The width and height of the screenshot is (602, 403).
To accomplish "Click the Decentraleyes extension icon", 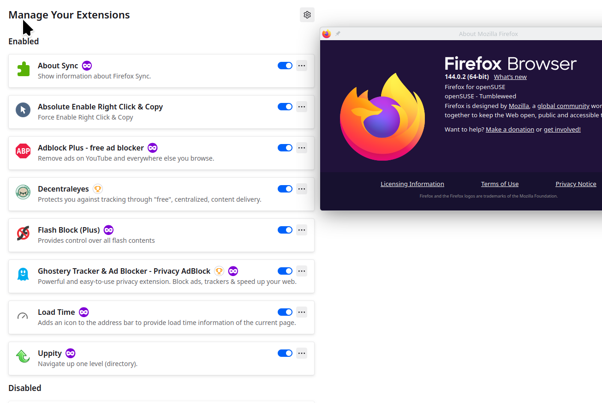I will click(23, 192).
